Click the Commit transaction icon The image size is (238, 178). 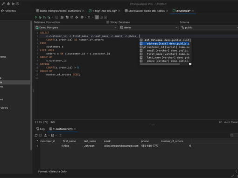point(67,17)
